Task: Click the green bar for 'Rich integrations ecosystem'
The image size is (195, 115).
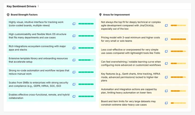Action: click(x=86, y=48)
